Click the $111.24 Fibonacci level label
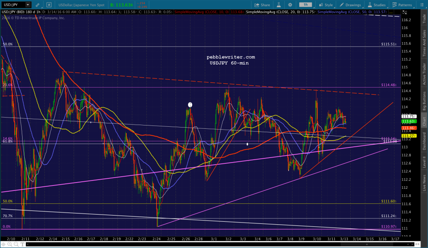The width and height of the screenshot is (428, 248). coord(389,216)
